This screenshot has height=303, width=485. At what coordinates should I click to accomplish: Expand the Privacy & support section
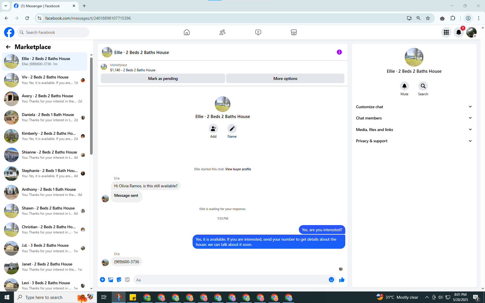click(414, 141)
